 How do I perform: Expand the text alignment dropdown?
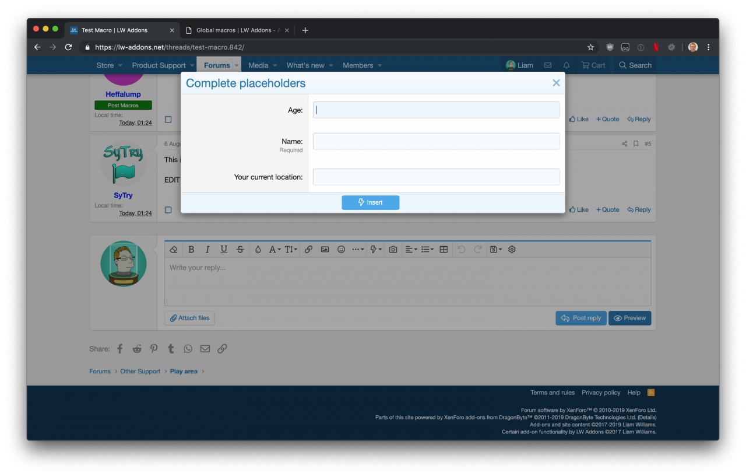tap(411, 250)
